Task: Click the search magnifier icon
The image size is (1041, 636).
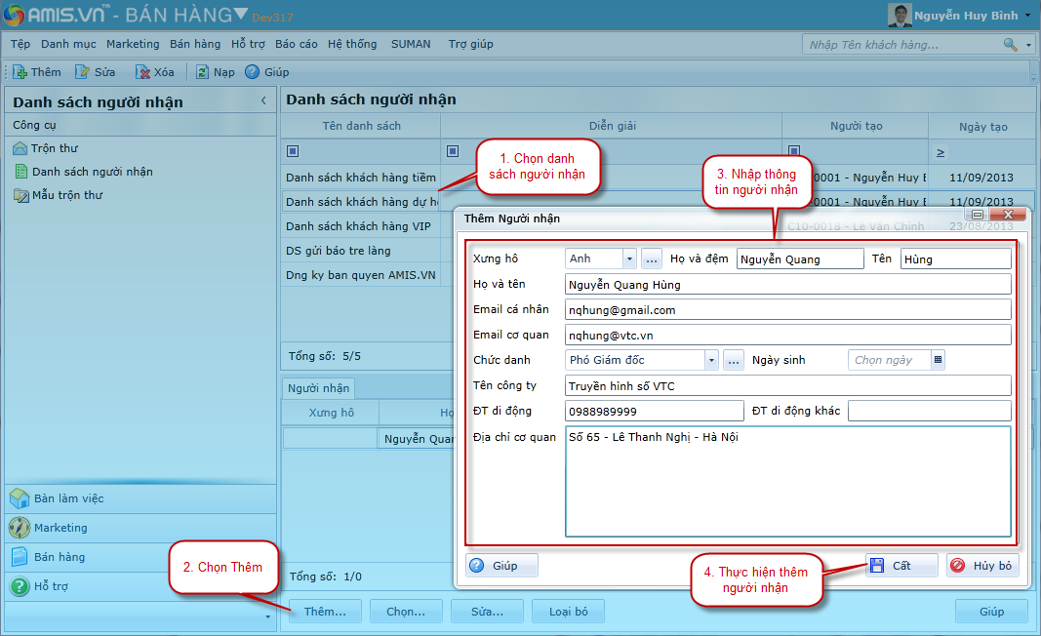Action: click(1010, 45)
